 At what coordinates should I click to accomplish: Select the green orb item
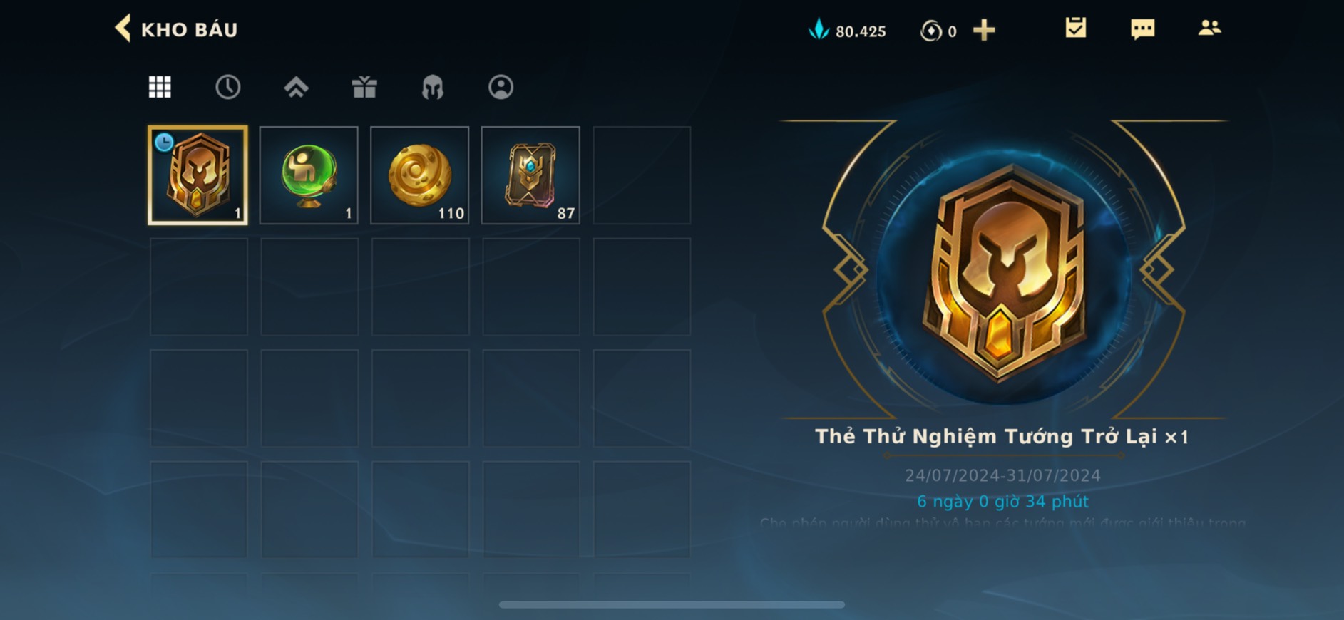309,175
